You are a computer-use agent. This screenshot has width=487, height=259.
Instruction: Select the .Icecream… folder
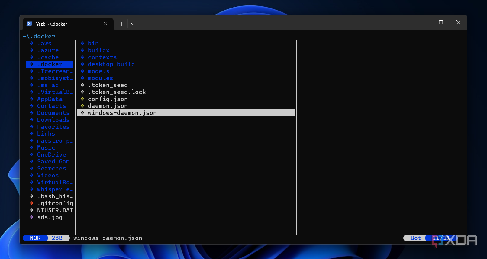[55, 71]
